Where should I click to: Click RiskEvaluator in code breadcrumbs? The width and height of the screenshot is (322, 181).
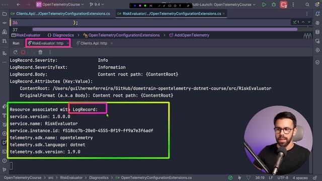point(26,35)
